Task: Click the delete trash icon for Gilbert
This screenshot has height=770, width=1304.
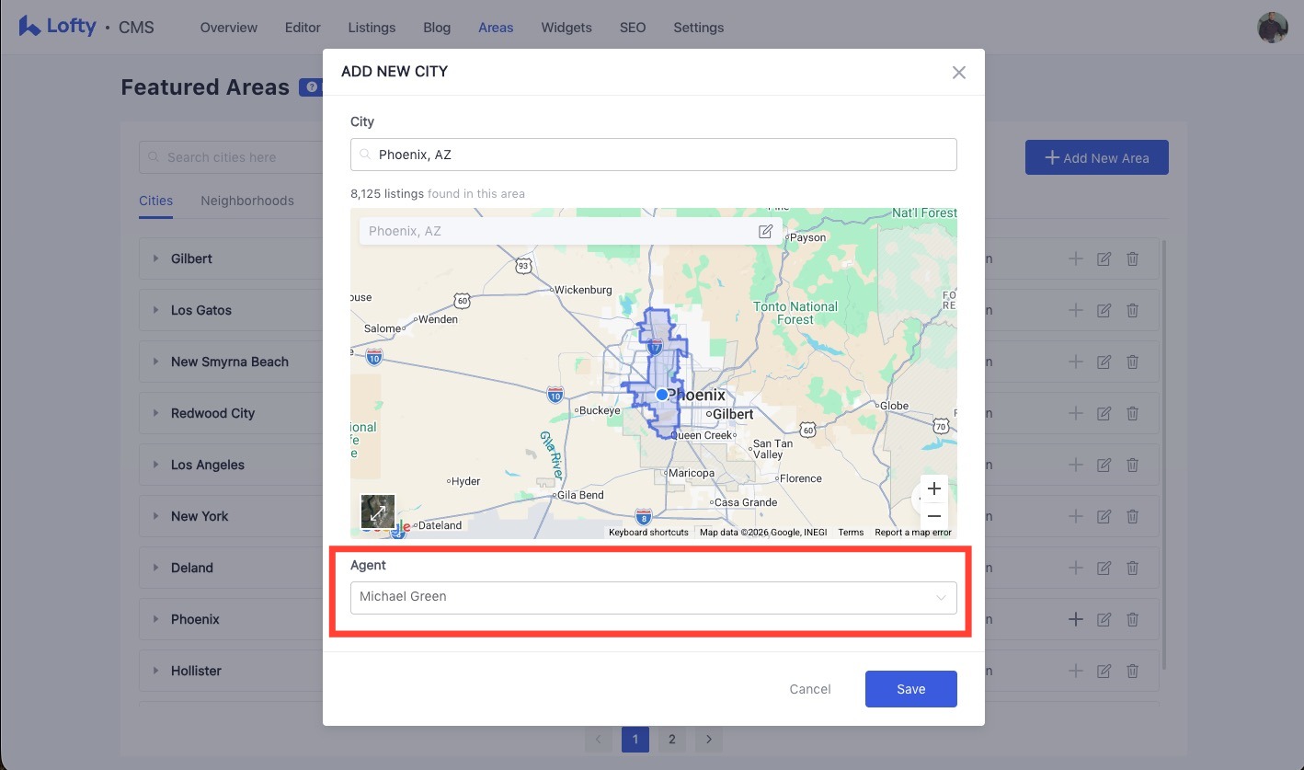Action: pos(1133,259)
